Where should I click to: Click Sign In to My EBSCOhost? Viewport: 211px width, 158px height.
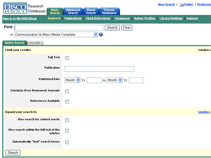[x=20, y=19]
